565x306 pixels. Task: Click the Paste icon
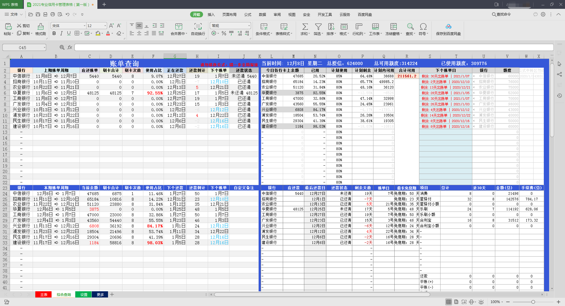click(8, 26)
